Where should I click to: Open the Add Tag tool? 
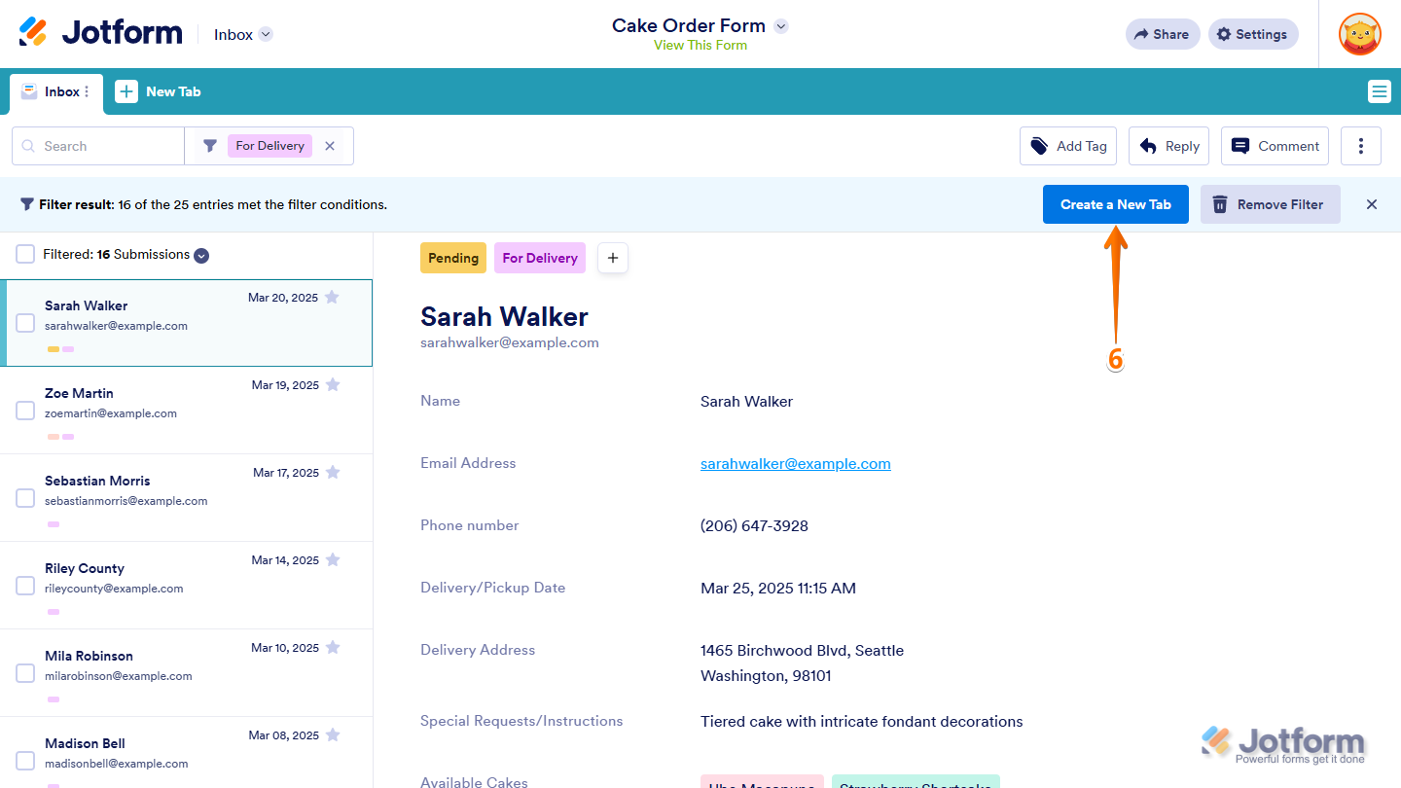(1067, 146)
